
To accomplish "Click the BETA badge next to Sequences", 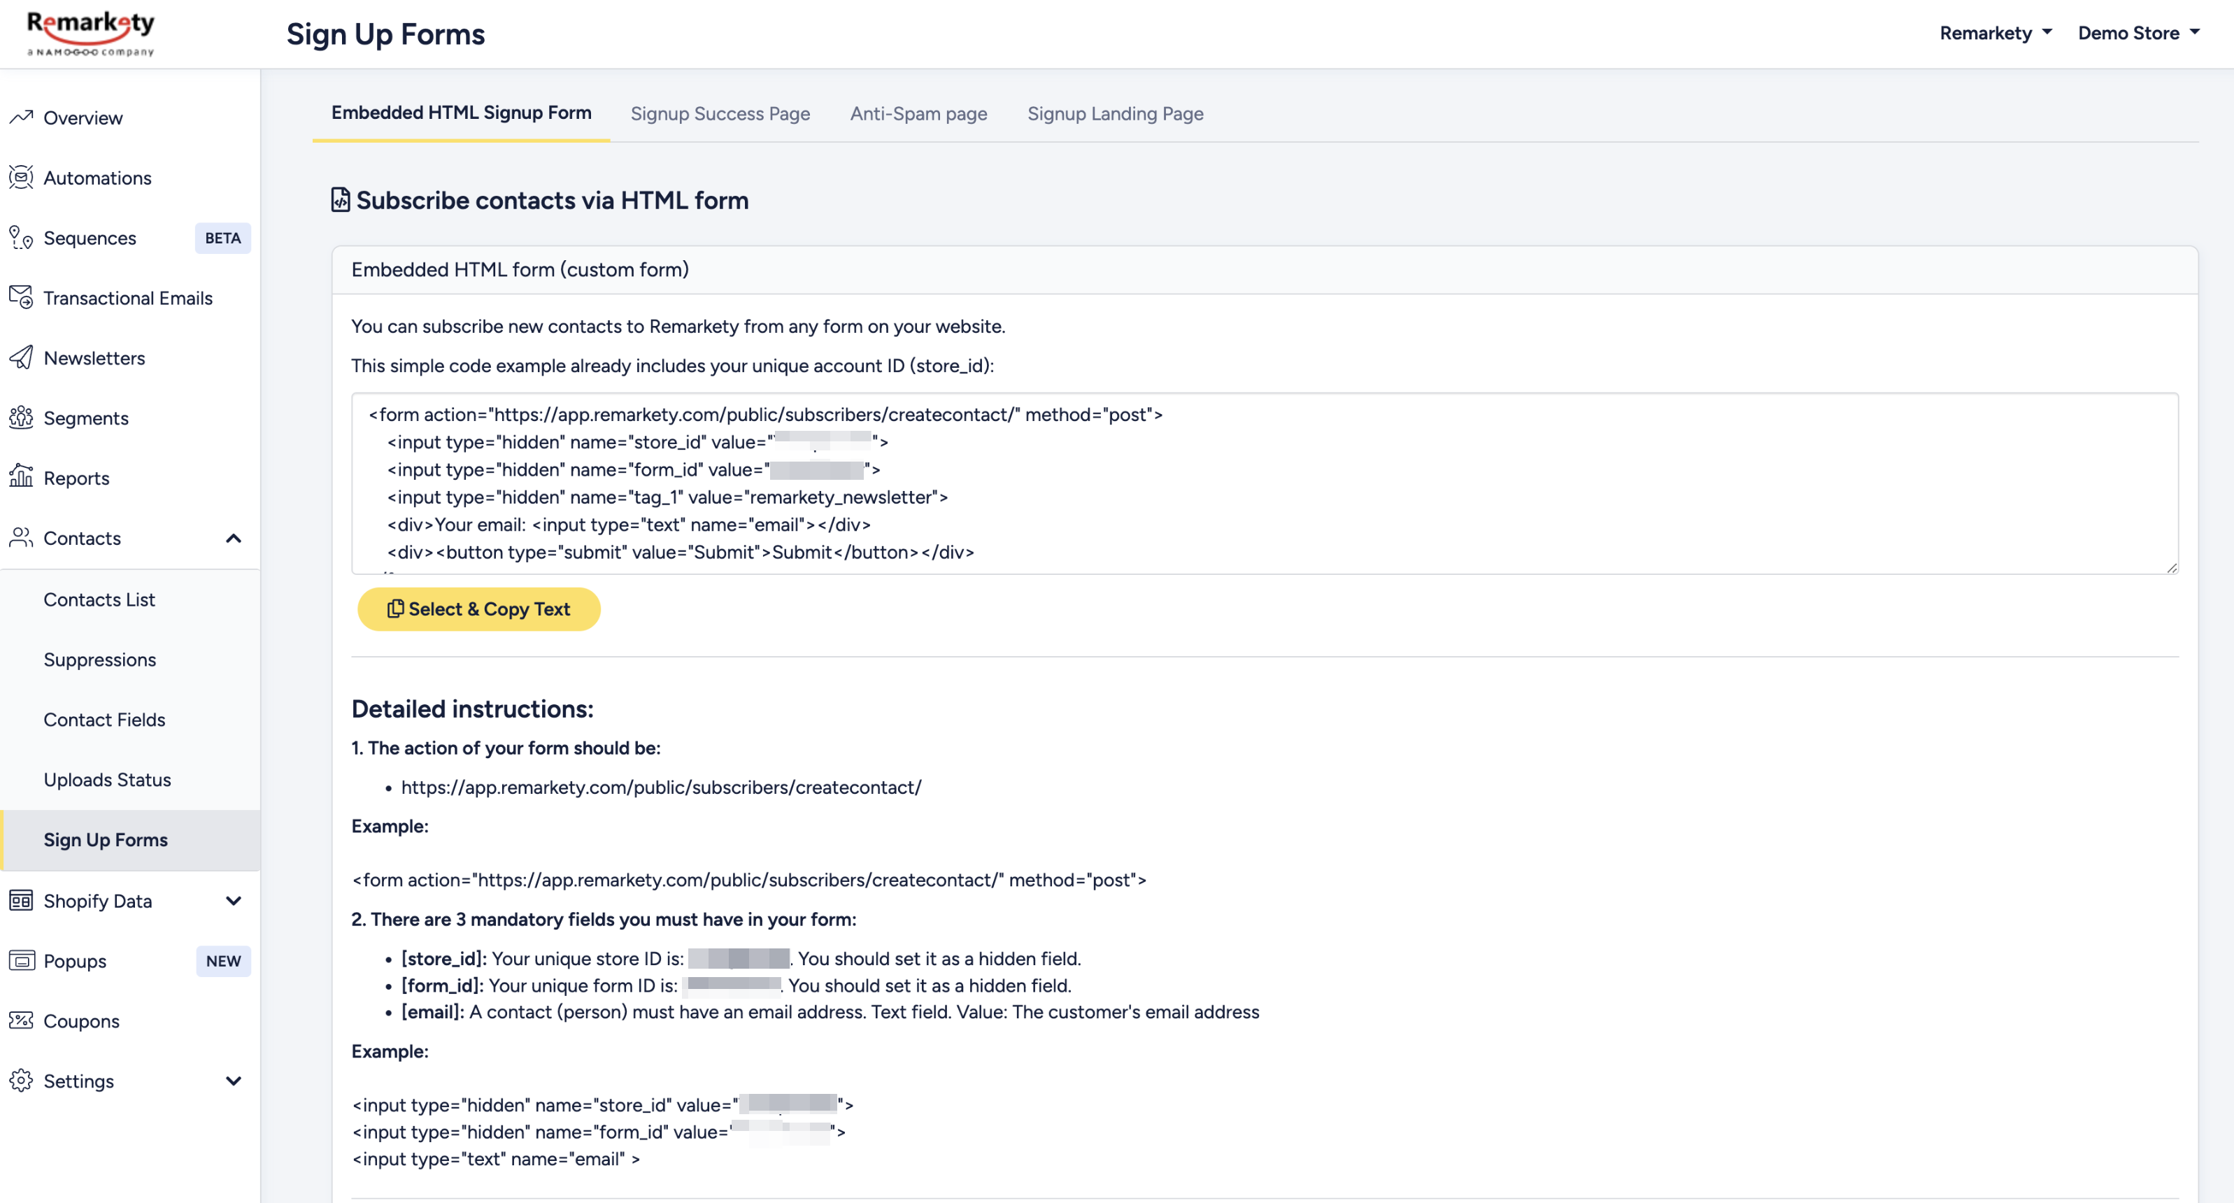I will tap(223, 238).
